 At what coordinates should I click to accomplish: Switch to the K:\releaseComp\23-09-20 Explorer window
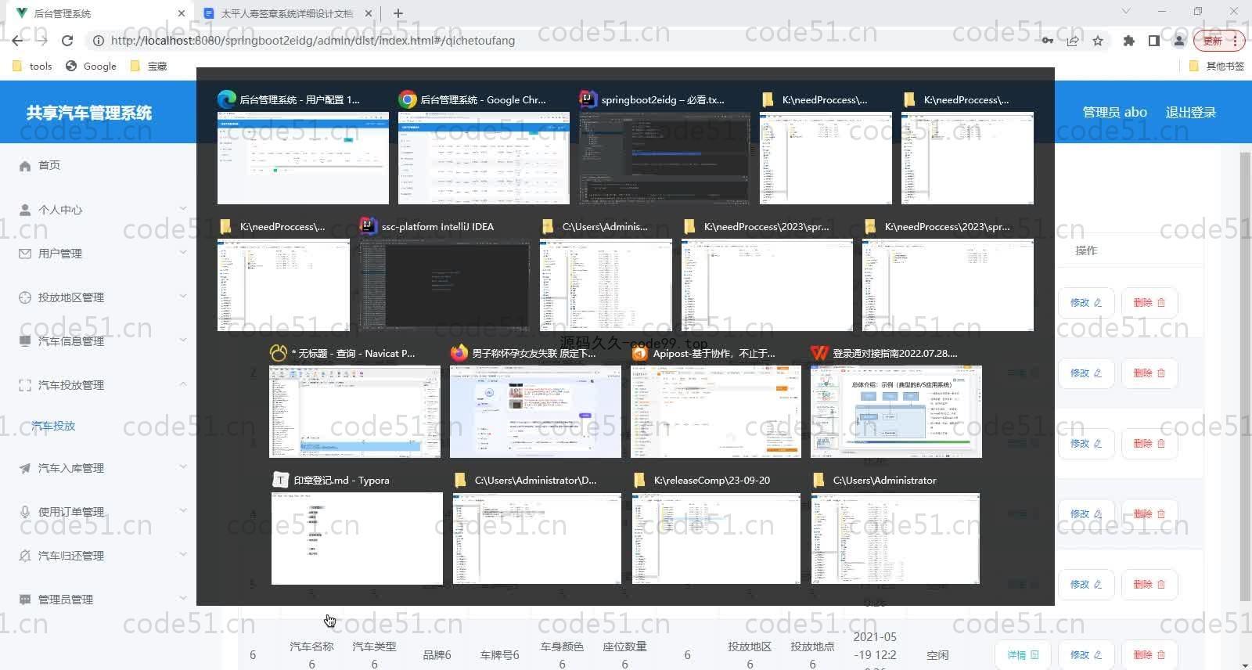[x=716, y=539]
